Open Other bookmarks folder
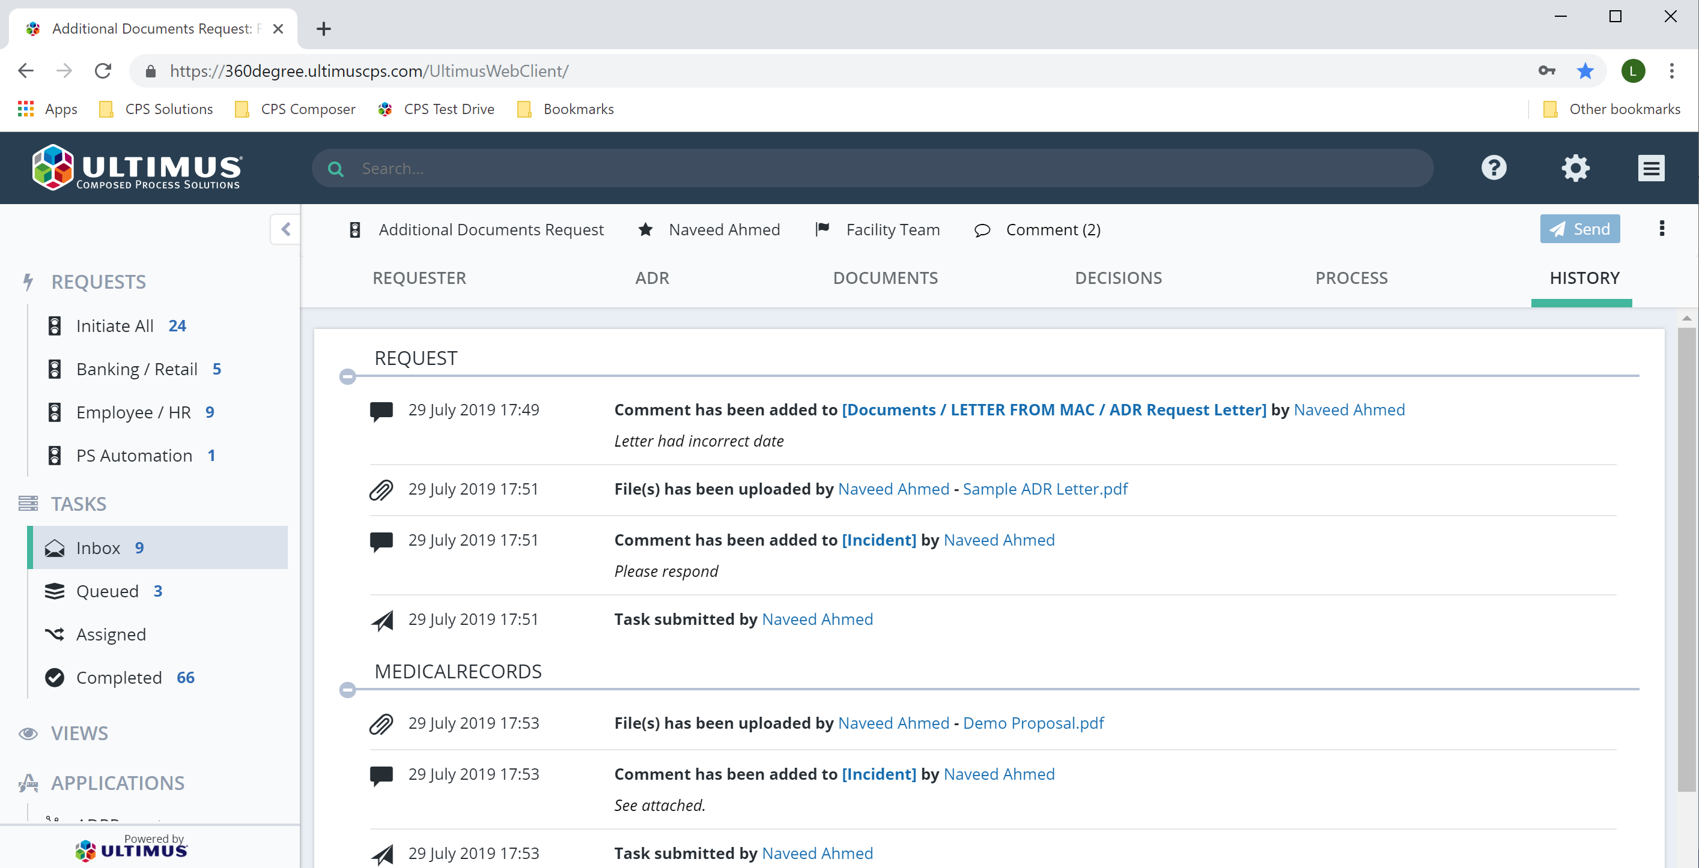1699x868 pixels. point(1611,109)
